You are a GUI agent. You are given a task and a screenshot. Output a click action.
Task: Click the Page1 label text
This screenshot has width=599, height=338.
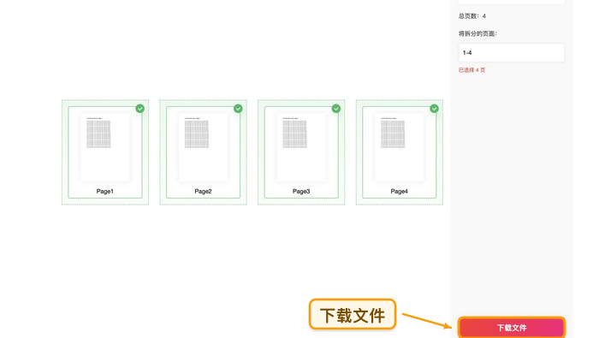tap(105, 192)
